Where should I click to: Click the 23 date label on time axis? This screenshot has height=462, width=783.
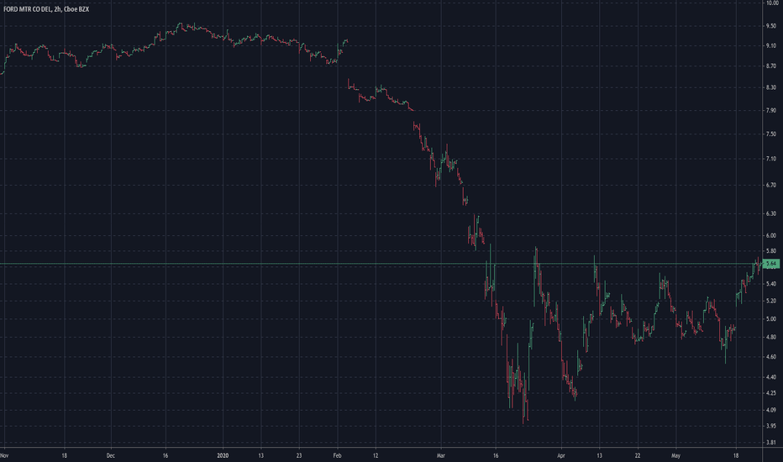point(299,455)
